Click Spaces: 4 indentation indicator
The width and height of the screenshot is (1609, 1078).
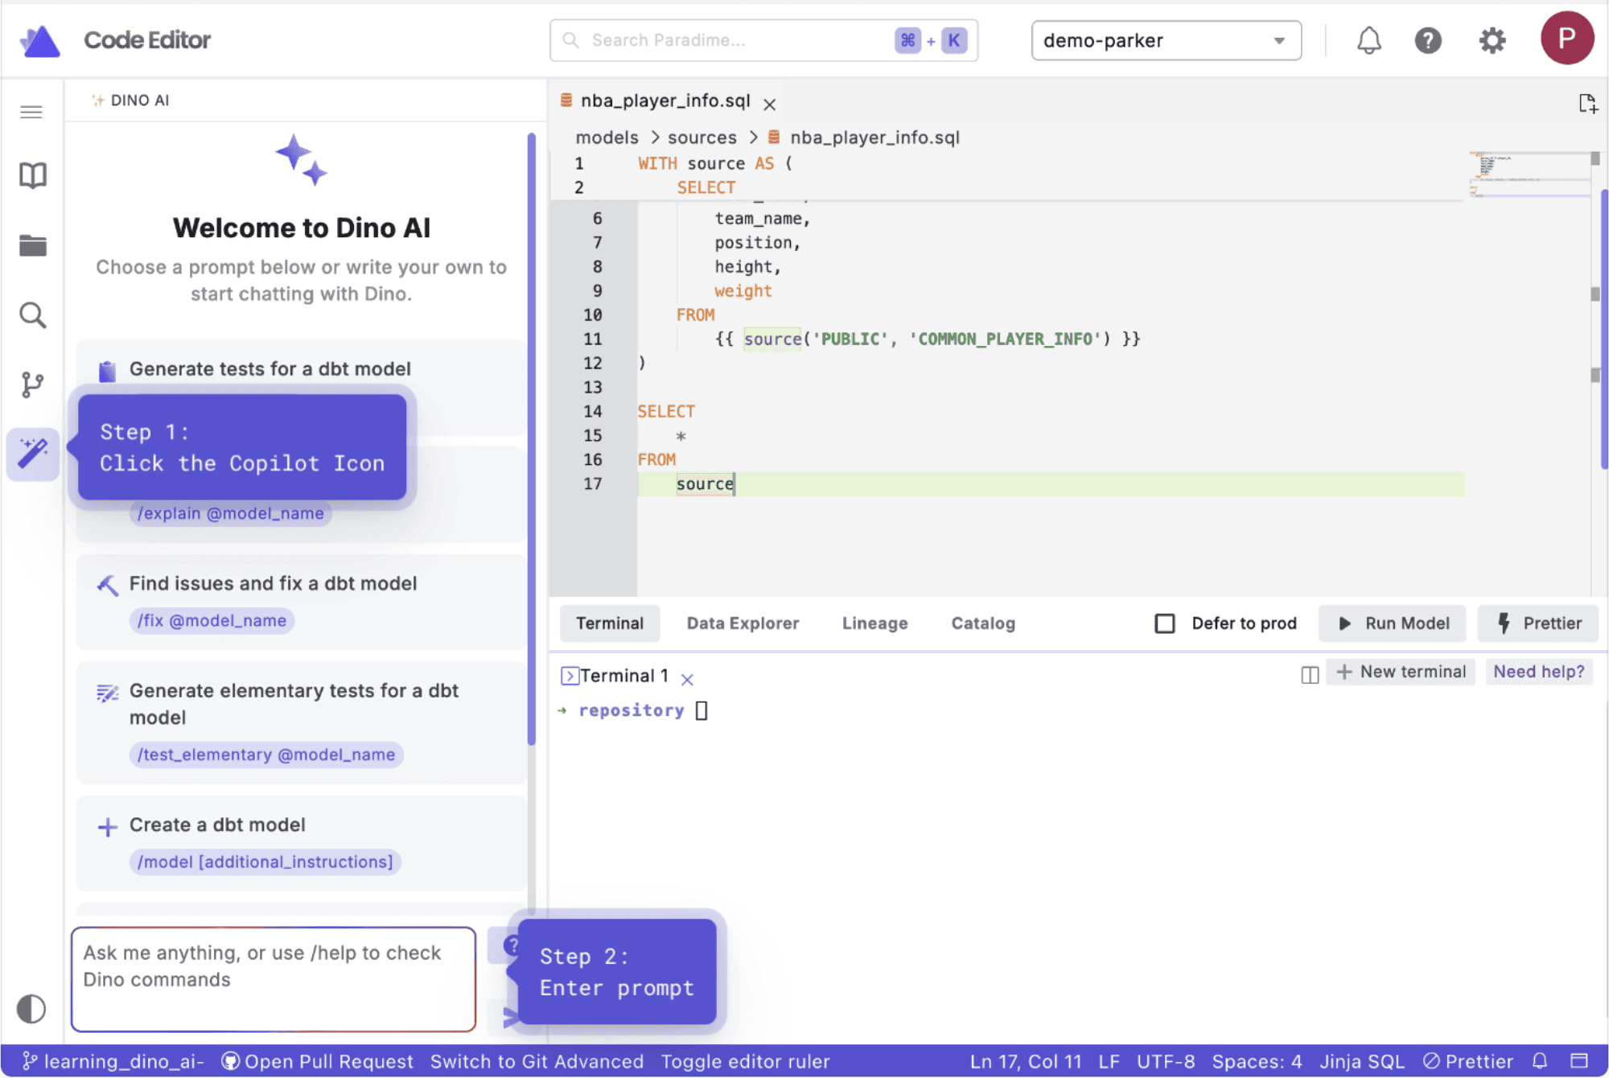1257,1061
